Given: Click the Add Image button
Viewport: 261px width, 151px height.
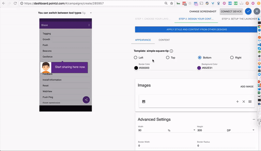Looking at the screenshot, I should pyautogui.click(x=247, y=86).
